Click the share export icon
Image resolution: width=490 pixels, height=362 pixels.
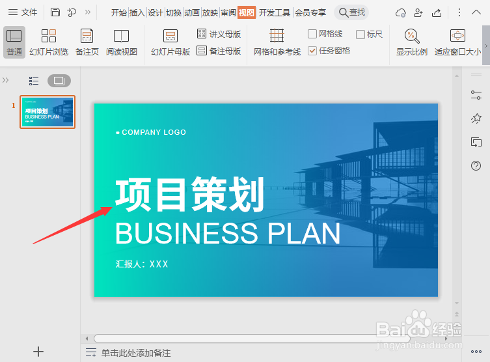(x=437, y=13)
